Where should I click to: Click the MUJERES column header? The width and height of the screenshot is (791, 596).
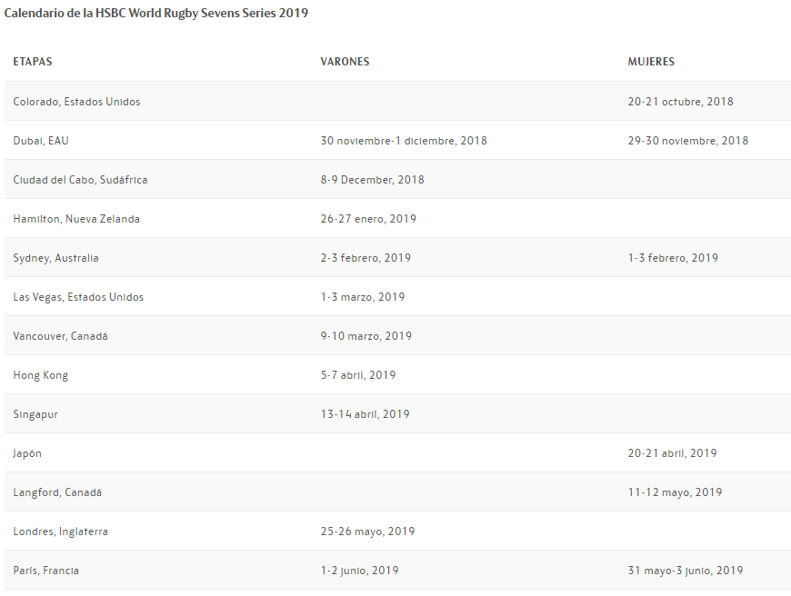[651, 62]
